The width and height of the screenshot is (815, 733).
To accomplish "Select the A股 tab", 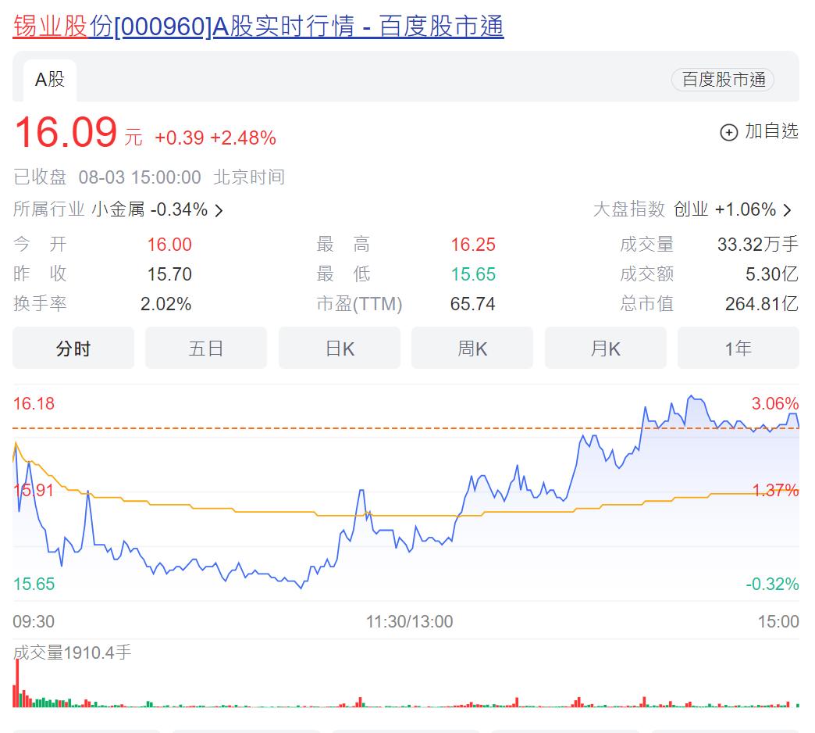I will [x=50, y=80].
